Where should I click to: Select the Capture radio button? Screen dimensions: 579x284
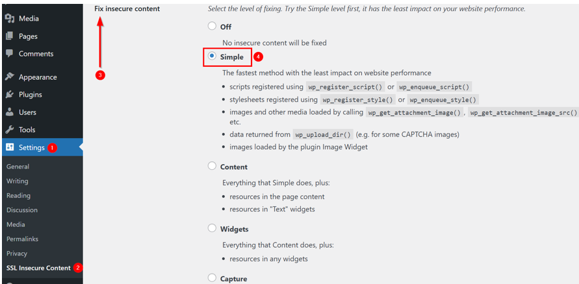[212, 278]
